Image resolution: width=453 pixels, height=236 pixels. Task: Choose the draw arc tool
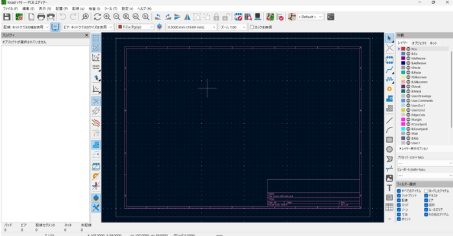pos(389,130)
